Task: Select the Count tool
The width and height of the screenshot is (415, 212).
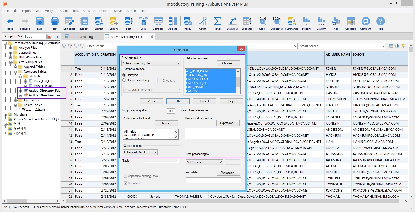Action: point(203,24)
